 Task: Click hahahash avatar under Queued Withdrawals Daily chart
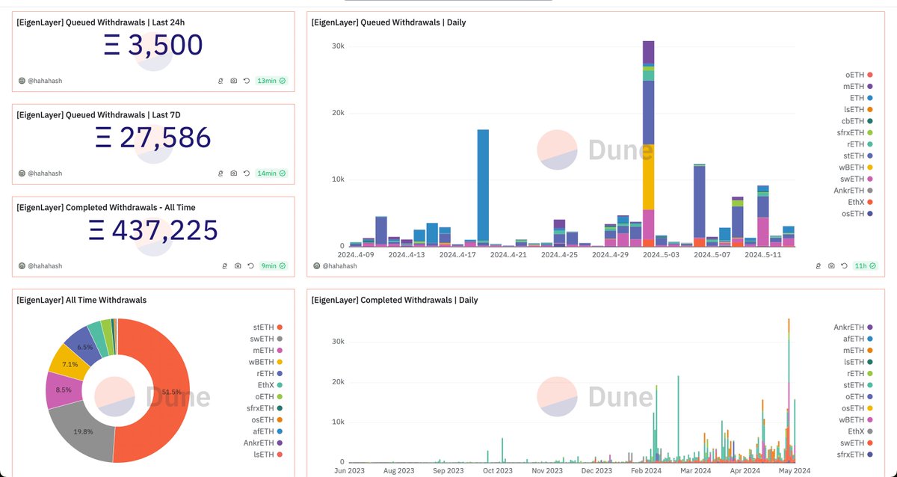(317, 265)
